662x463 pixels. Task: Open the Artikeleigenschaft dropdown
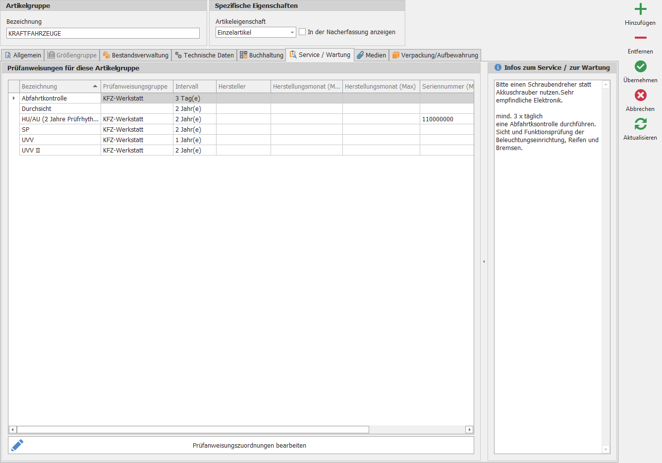coord(292,32)
